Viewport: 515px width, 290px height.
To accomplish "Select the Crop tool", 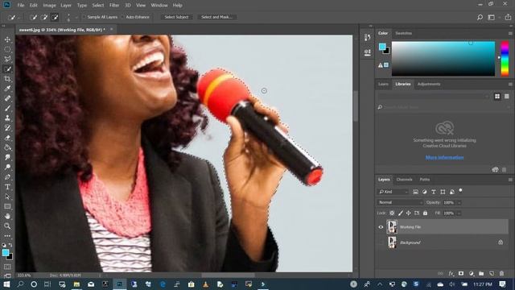I will [x=7, y=79].
